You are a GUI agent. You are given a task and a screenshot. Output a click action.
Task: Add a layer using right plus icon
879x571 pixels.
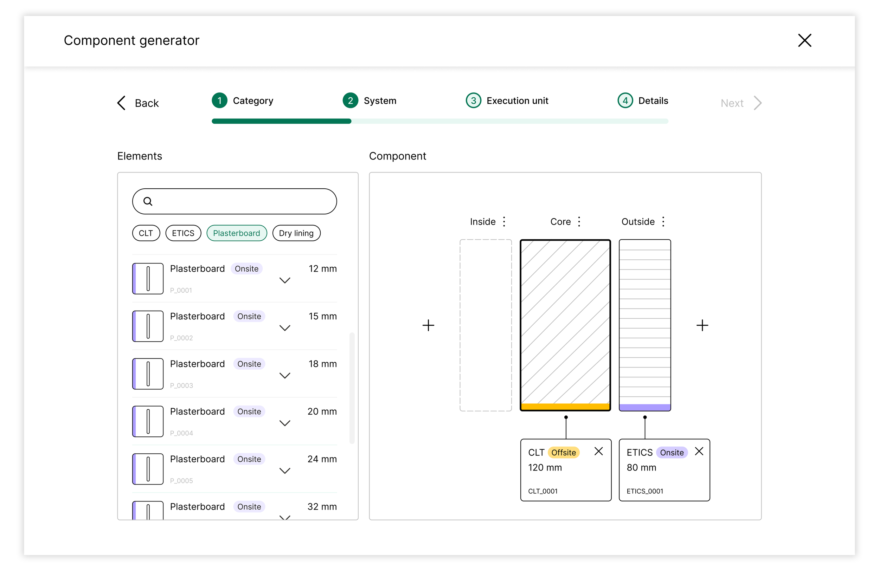pos(702,325)
